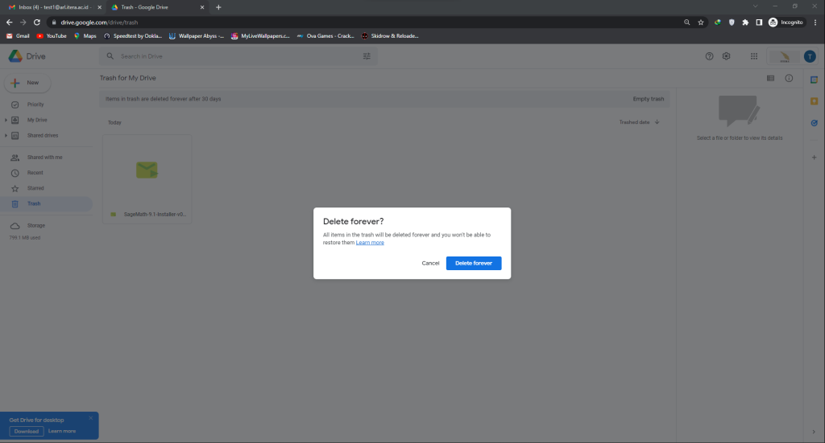This screenshot has width=825, height=443.
Task: Click the search options filter icon
Action: click(x=367, y=56)
